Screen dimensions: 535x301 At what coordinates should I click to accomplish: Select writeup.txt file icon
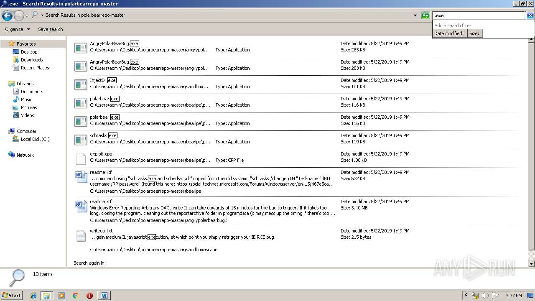pyautogui.click(x=81, y=236)
